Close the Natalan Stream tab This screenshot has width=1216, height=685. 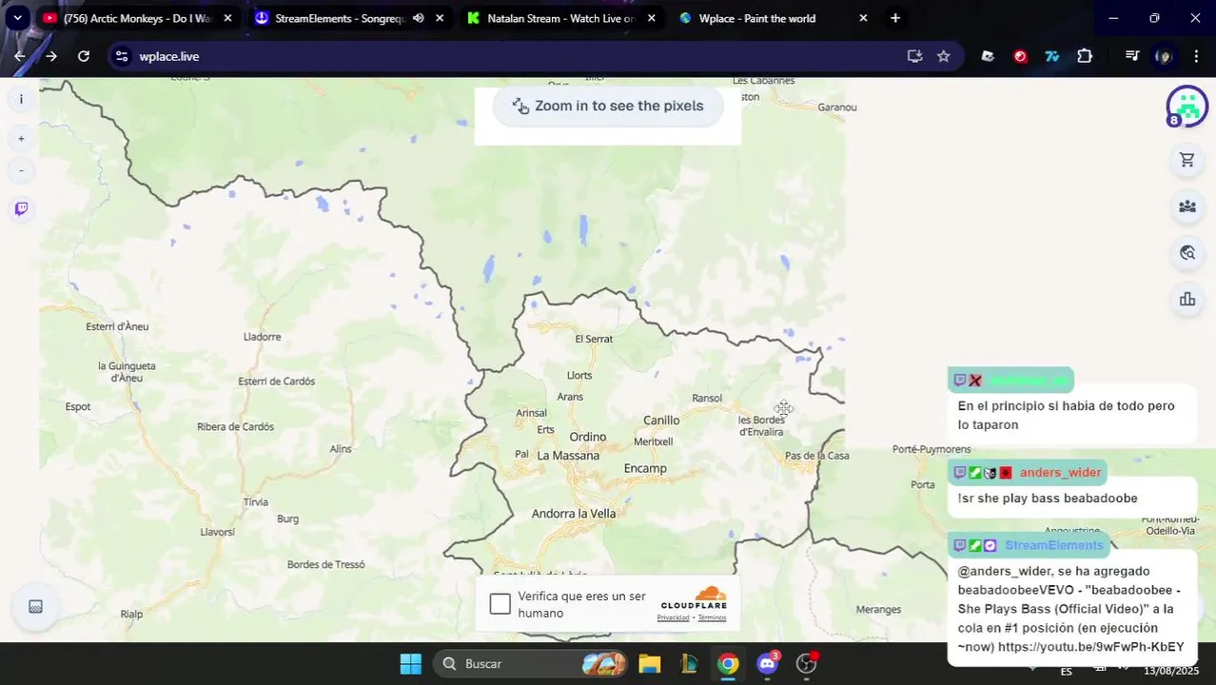[x=651, y=18]
